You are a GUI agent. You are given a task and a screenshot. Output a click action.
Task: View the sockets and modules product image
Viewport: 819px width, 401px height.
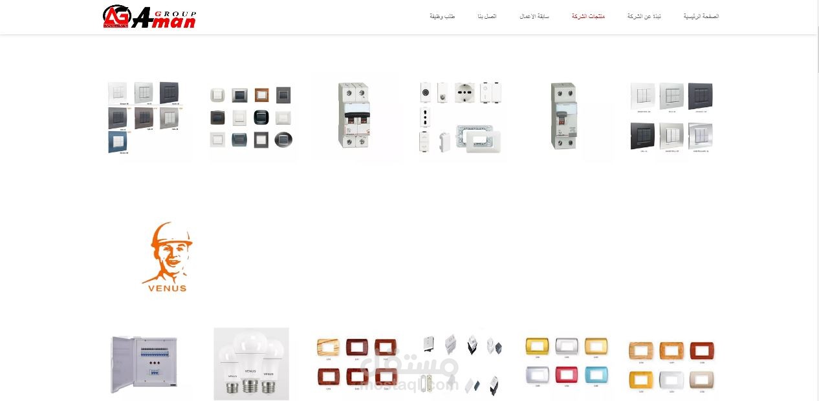tap(461, 118)
